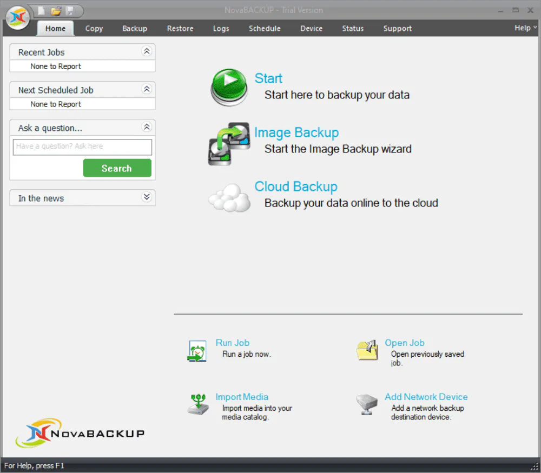Viewport: 541px width, 473px height.
Task: Click the Run Job link
Action: [233, 343]
